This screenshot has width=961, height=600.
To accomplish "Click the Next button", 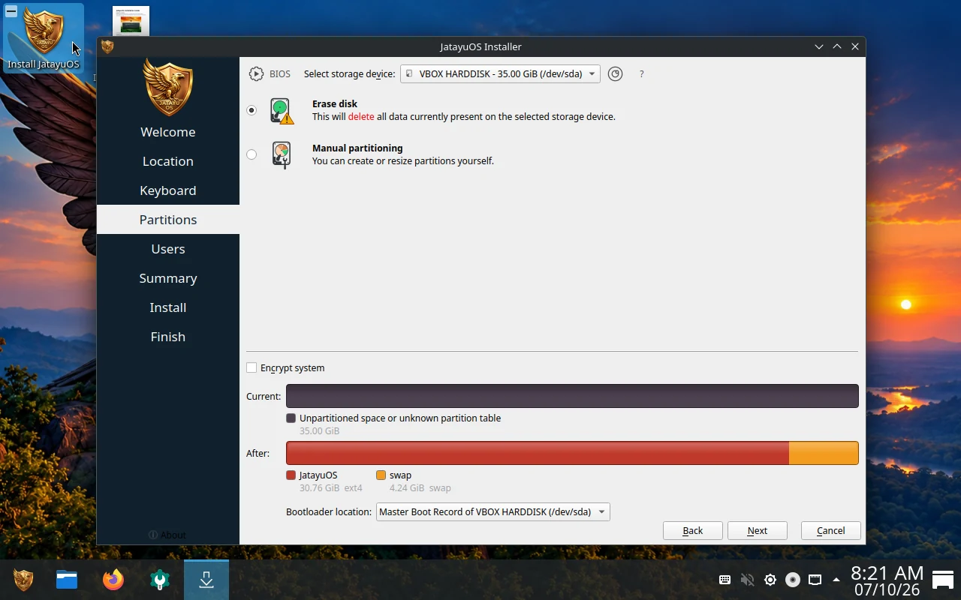I will tap(757, 530).
